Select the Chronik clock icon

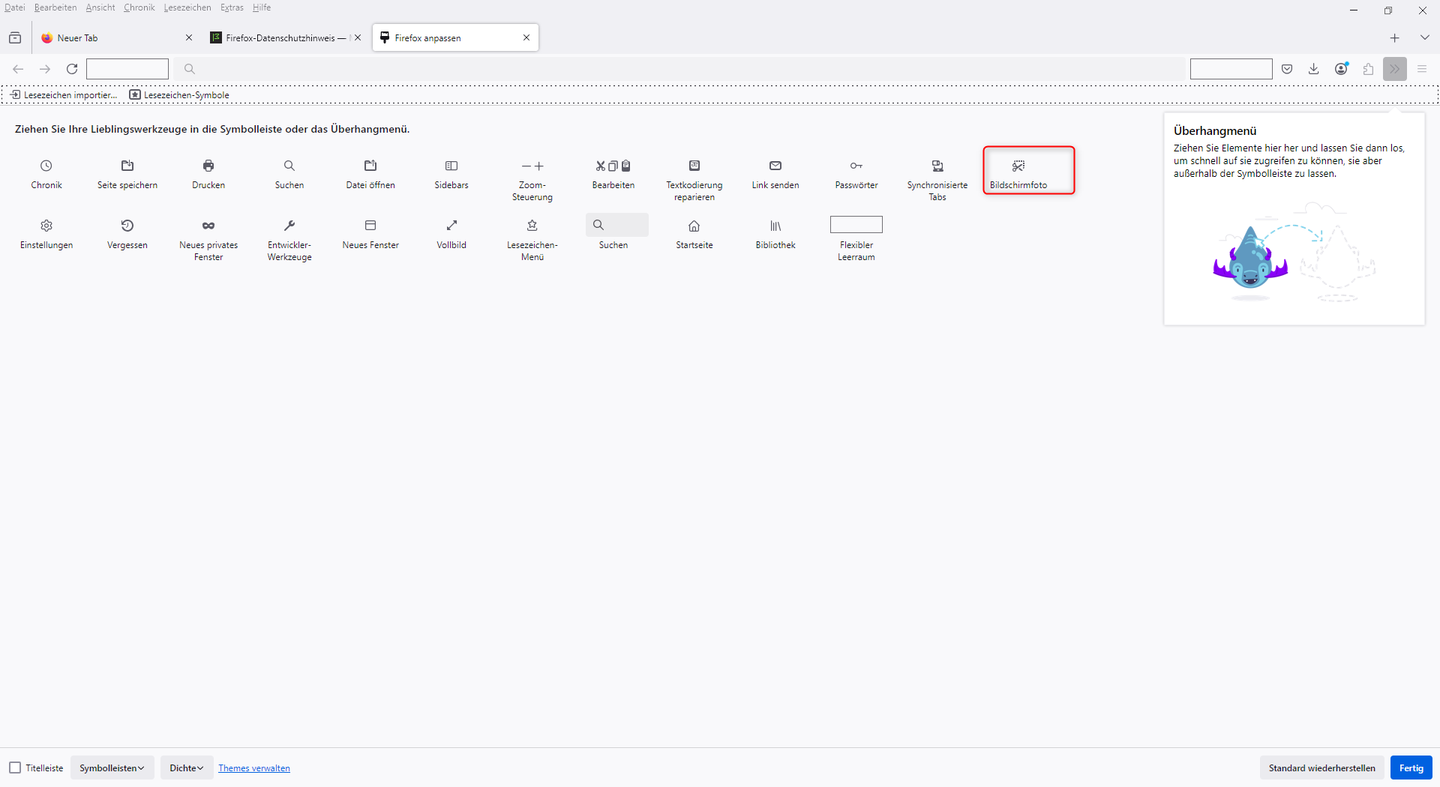46,166
